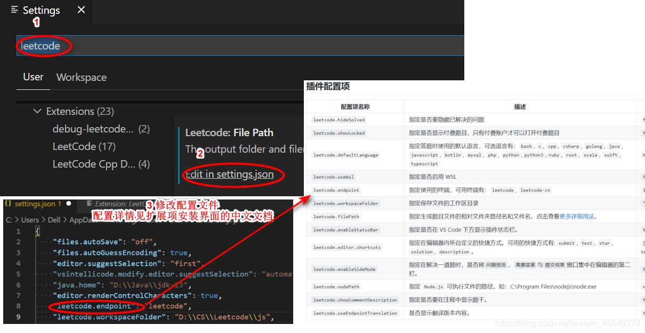Click the solution shortcut badge

[422, 252]
